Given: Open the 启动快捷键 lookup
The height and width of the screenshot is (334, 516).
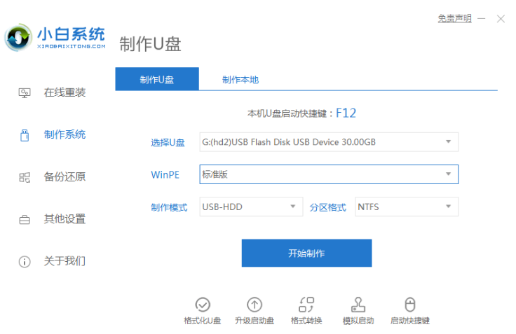Looking at the screenshot, I should point(410,305).
